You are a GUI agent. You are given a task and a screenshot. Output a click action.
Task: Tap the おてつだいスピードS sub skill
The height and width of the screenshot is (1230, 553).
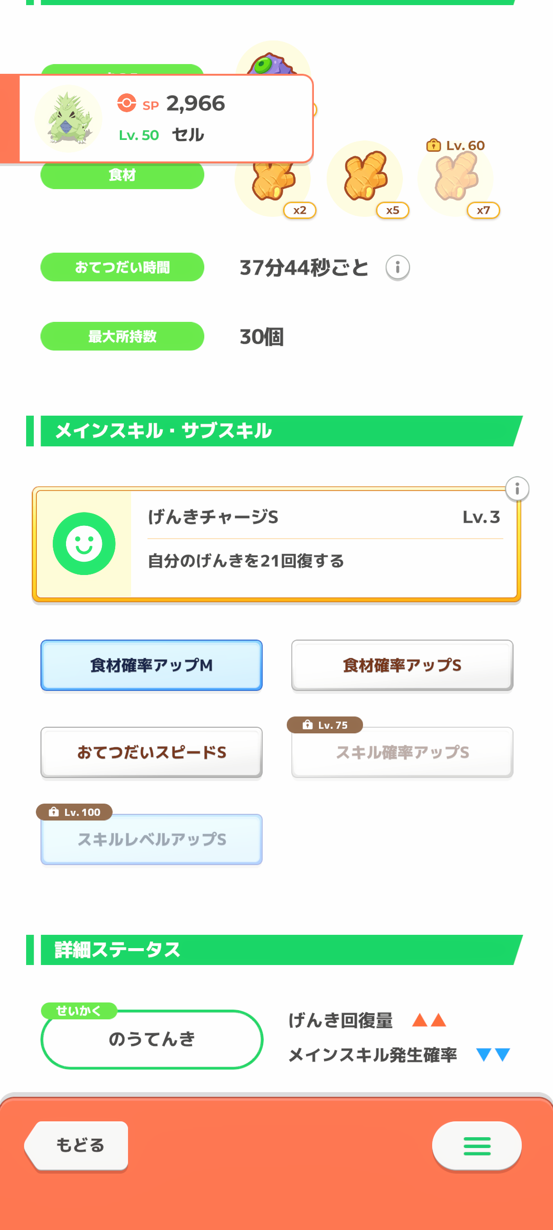pyautogui.click(x=152, y=752)
